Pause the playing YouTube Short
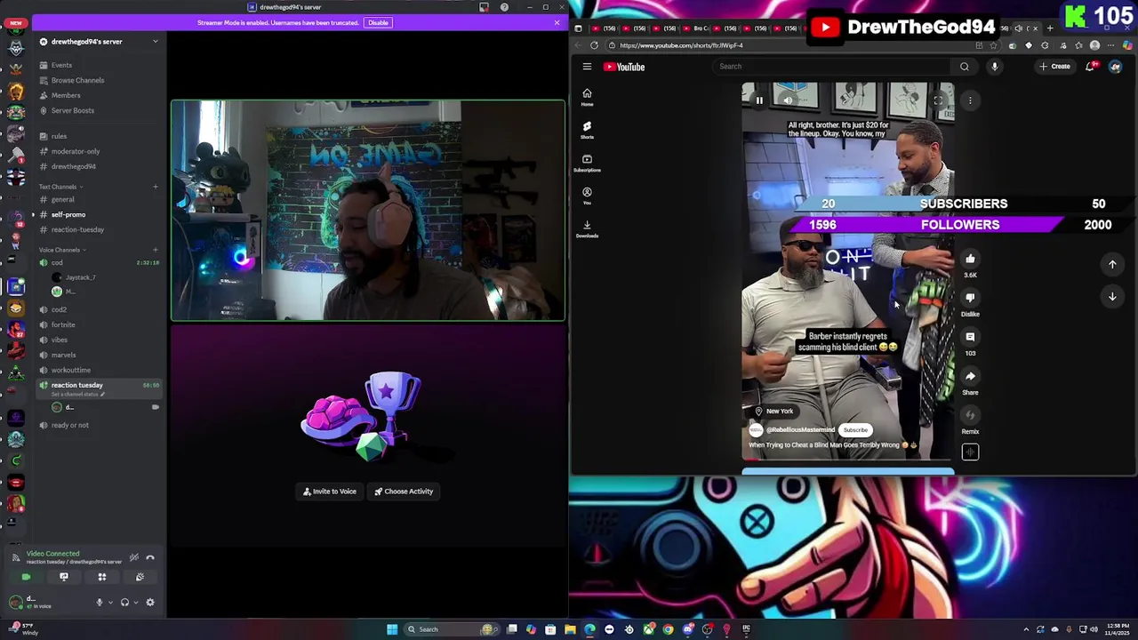 point(759,100)
